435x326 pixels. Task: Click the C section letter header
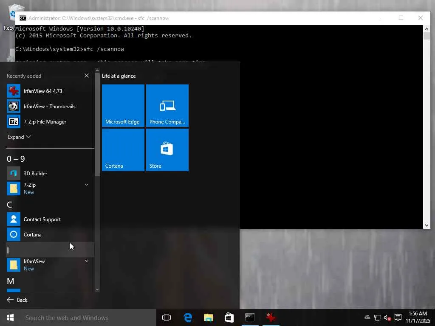coord(9,205)
